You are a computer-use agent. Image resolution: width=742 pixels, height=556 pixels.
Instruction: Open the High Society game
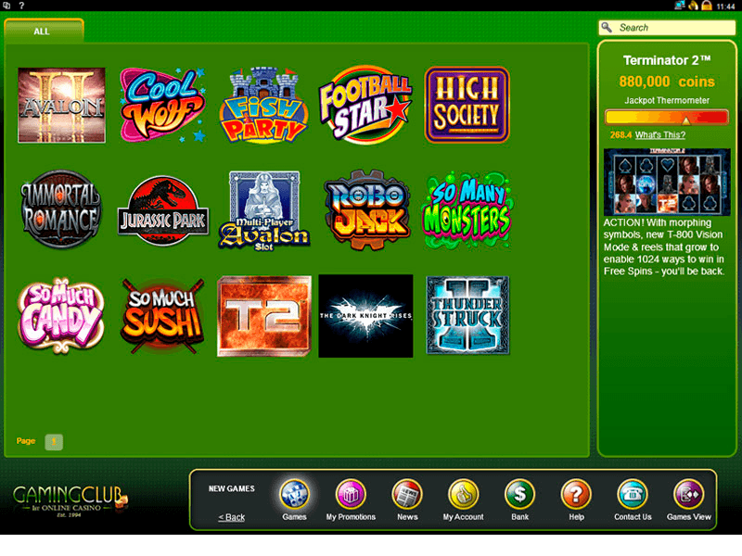[x=467, y=105]
